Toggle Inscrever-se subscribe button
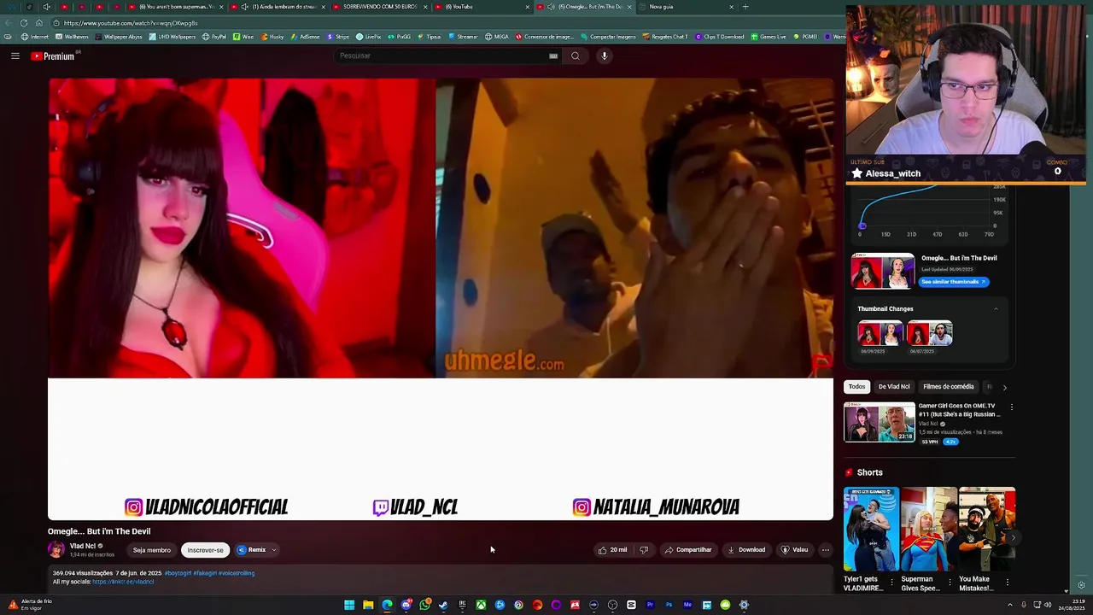Viewport: 1093px width, 615px height. (x=205, y=550)
